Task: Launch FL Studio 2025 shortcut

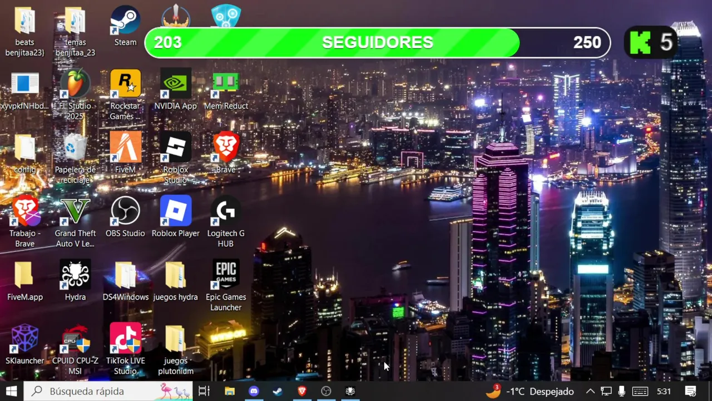Action: click(x=75, y=95)
